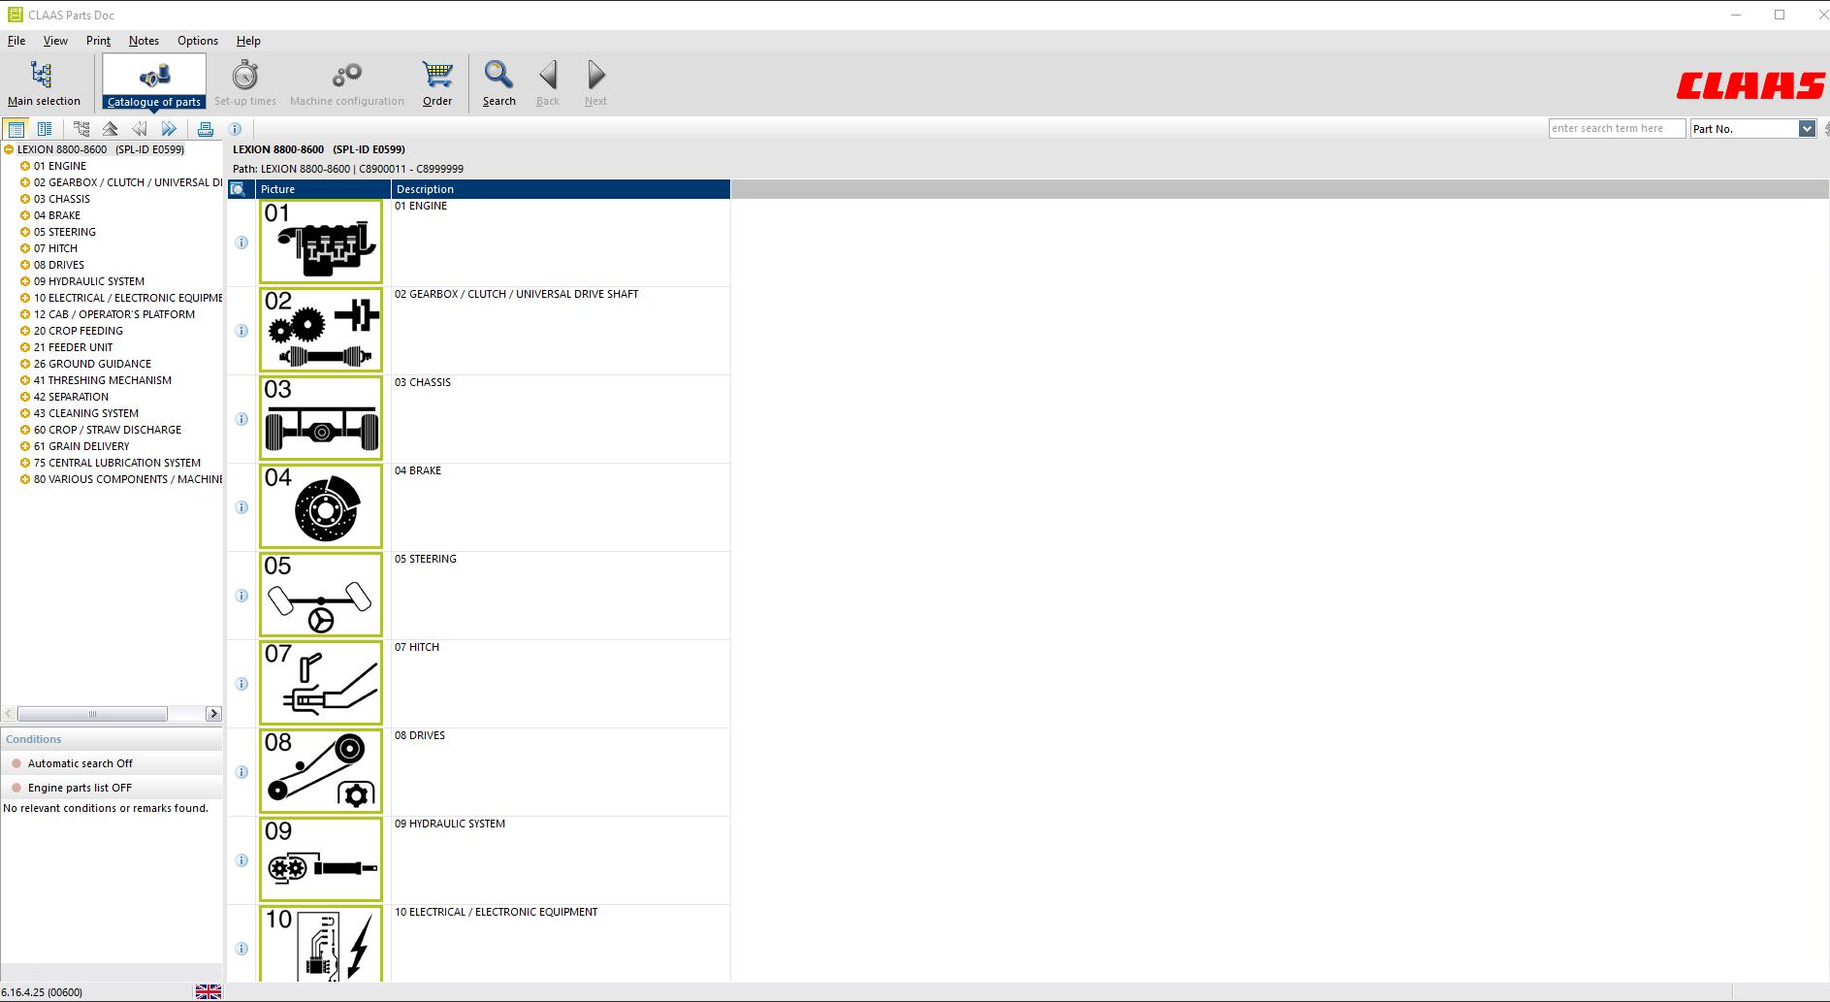Click the search term input field
This screenshot has width=1830, height=1002.
click(x=1617, y=129)
